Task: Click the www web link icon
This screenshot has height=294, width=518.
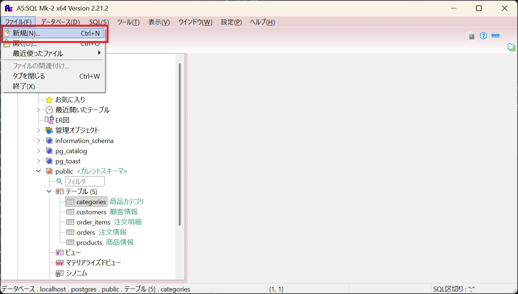Action: pos(495,36)
